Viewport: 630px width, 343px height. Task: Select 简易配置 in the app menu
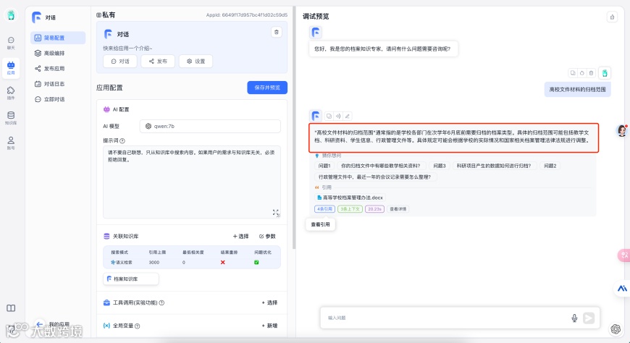[x=58, y=38]
